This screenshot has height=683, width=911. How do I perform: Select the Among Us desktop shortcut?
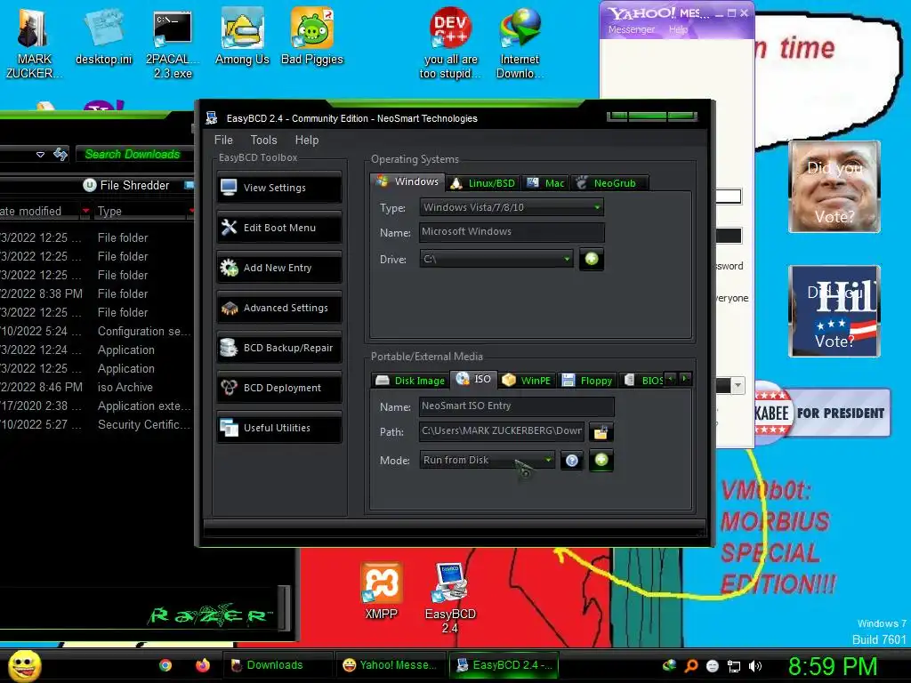pyautogui.click(x=242, y=37)
